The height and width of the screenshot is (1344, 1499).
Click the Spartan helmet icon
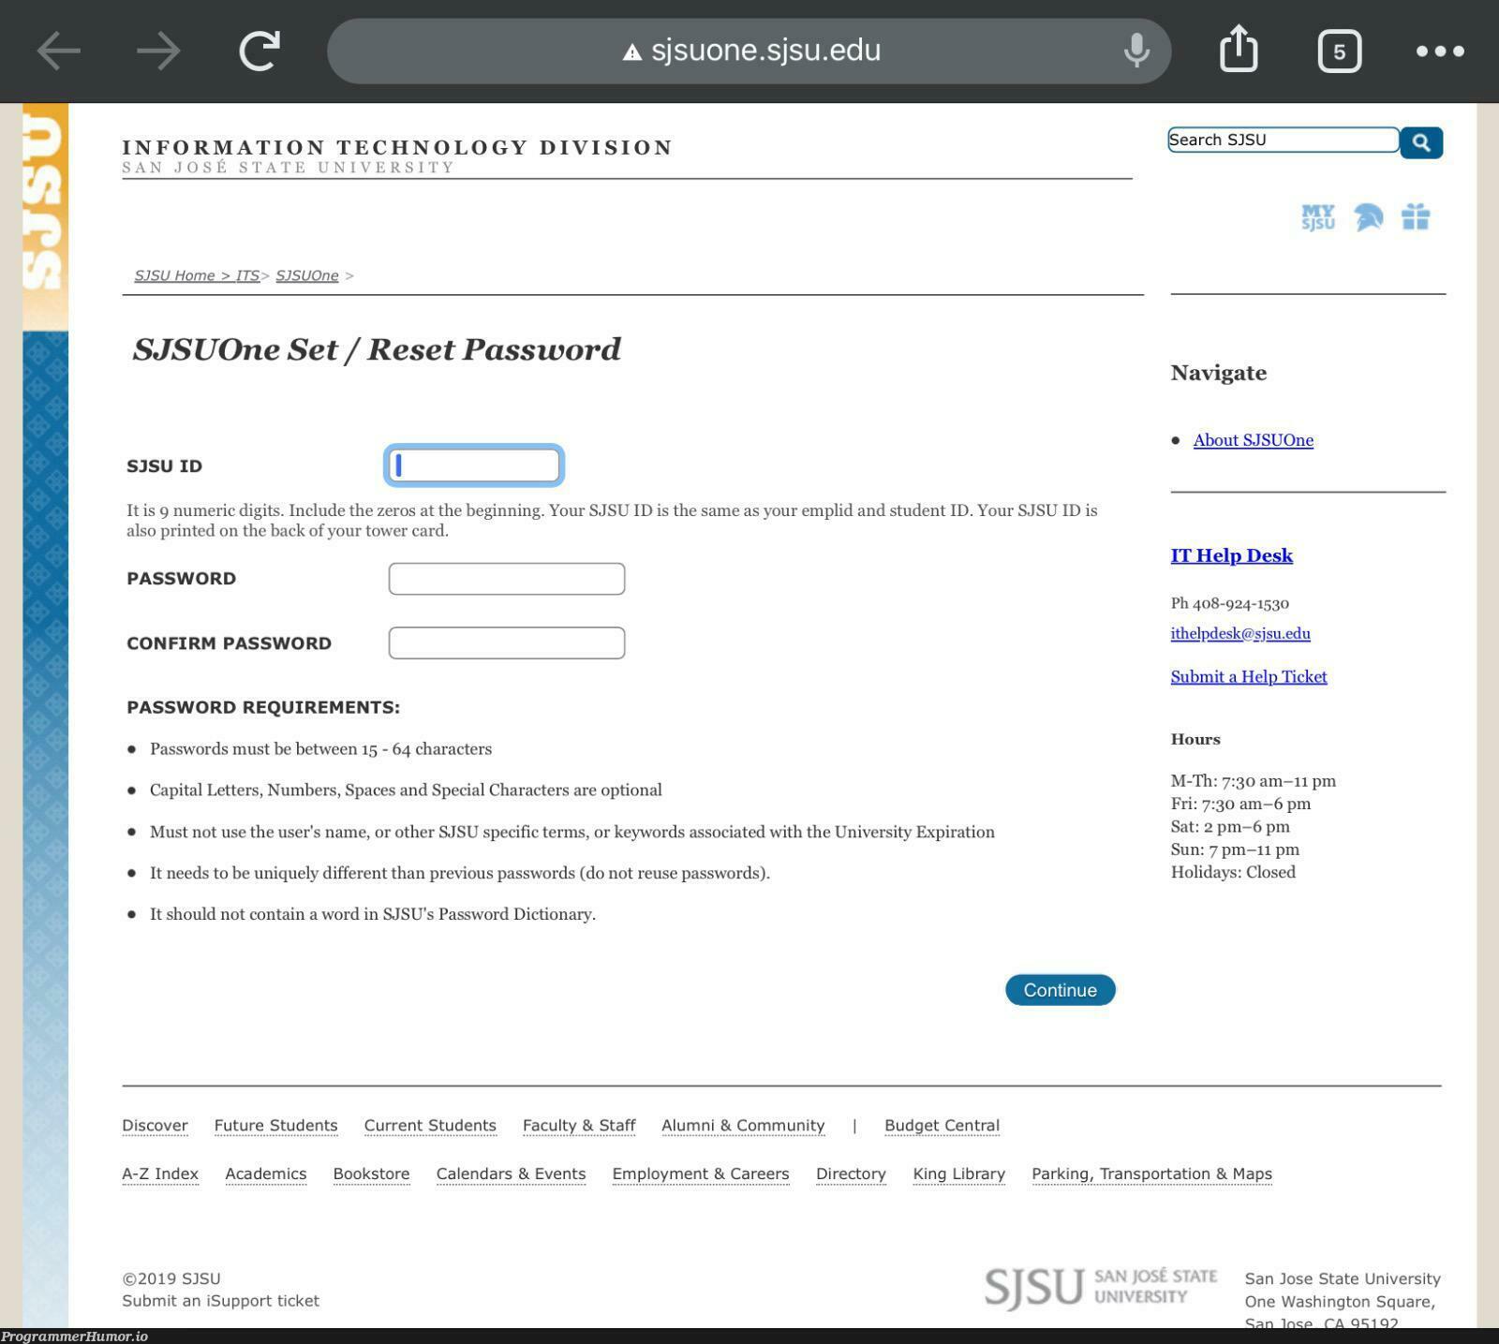(x=1368, y=217)
